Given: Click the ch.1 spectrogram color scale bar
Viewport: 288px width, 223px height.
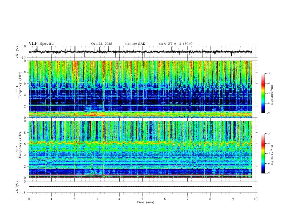Looking at the screenshot, I should (x=263, y=93).
